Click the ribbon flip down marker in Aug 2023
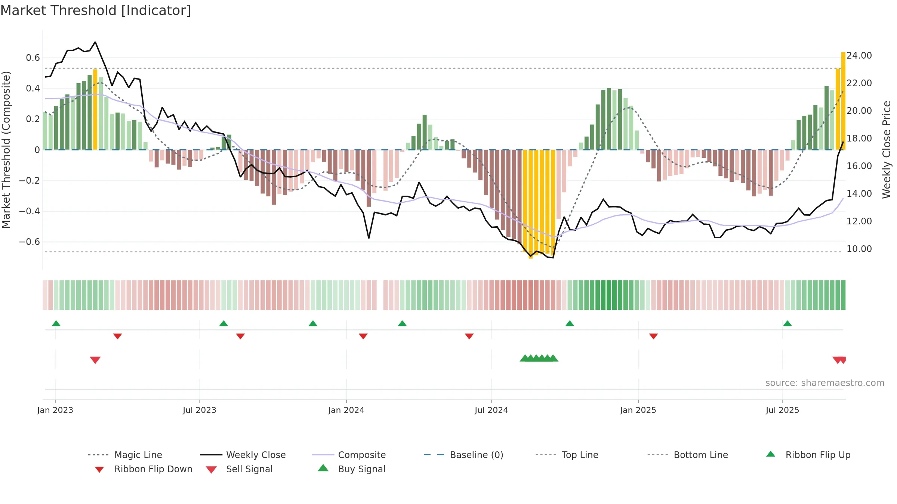897x504 pixels. coord(240,336)
